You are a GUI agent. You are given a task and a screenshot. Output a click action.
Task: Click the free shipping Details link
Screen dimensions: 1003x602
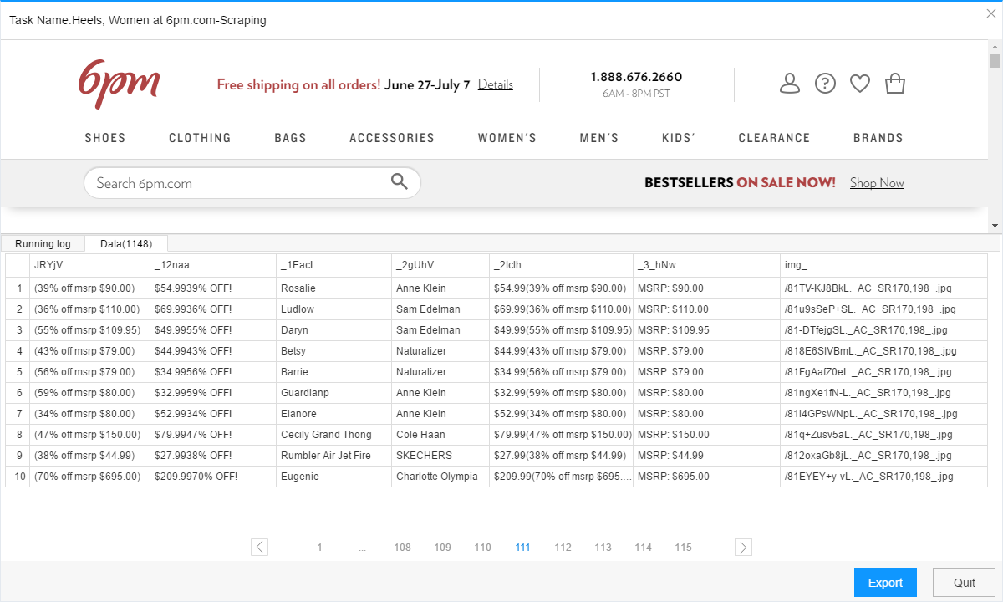click(x=496, y=84)
